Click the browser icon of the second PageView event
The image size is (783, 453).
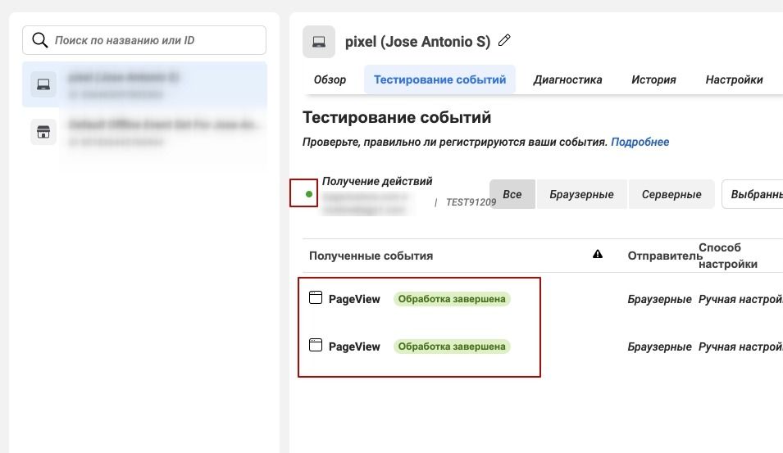(x=316, y=346)
